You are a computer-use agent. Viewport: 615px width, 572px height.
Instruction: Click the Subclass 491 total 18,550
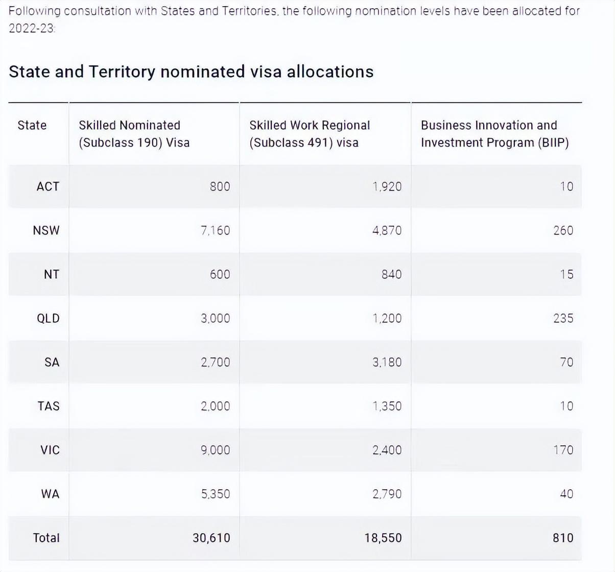pyautogui.click(x=383, y=538)
